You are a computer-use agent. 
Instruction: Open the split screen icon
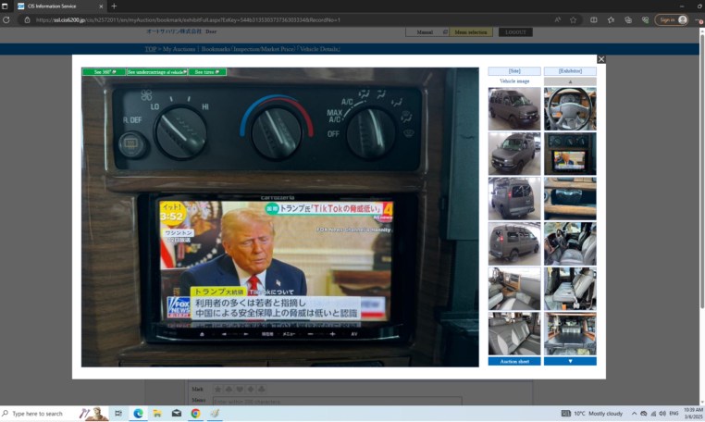tap(594, 19)
